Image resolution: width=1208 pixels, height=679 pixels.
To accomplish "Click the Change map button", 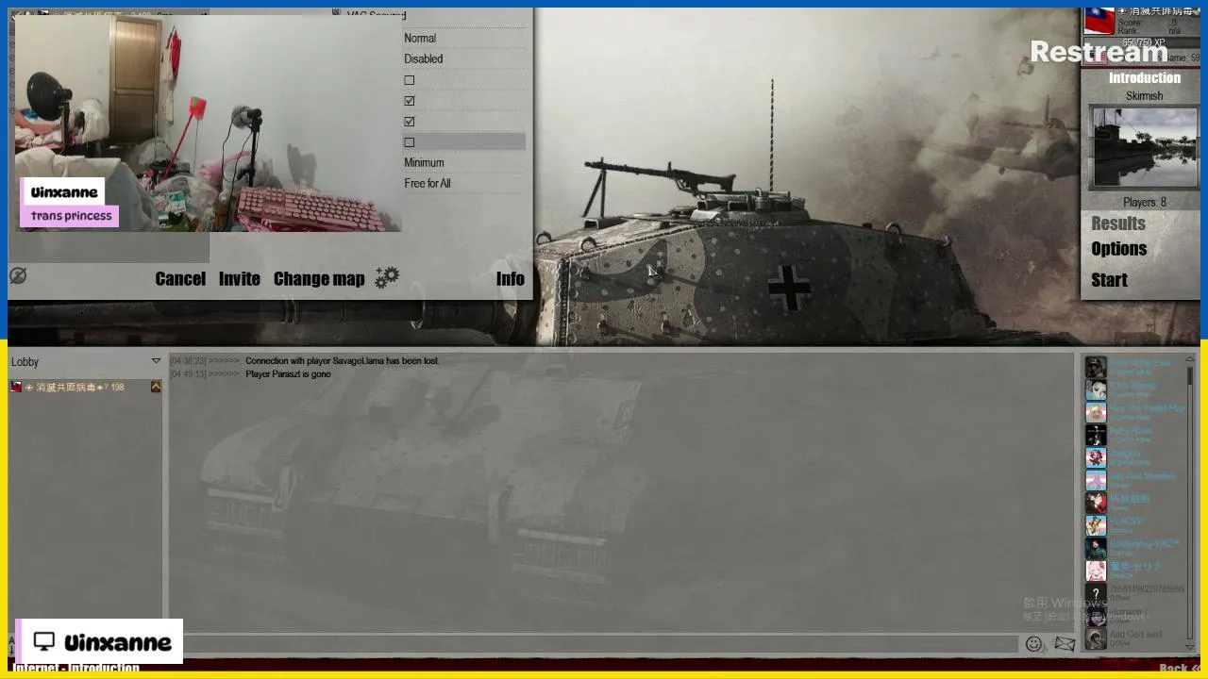I will click(319, 279).
